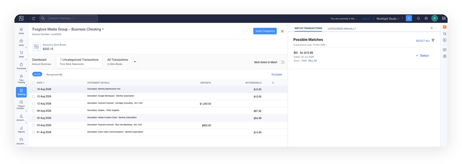Check the 03 Aug 2026 transaction
The image size is (462, 164).
pyautogui.click(x=34, y=125)
